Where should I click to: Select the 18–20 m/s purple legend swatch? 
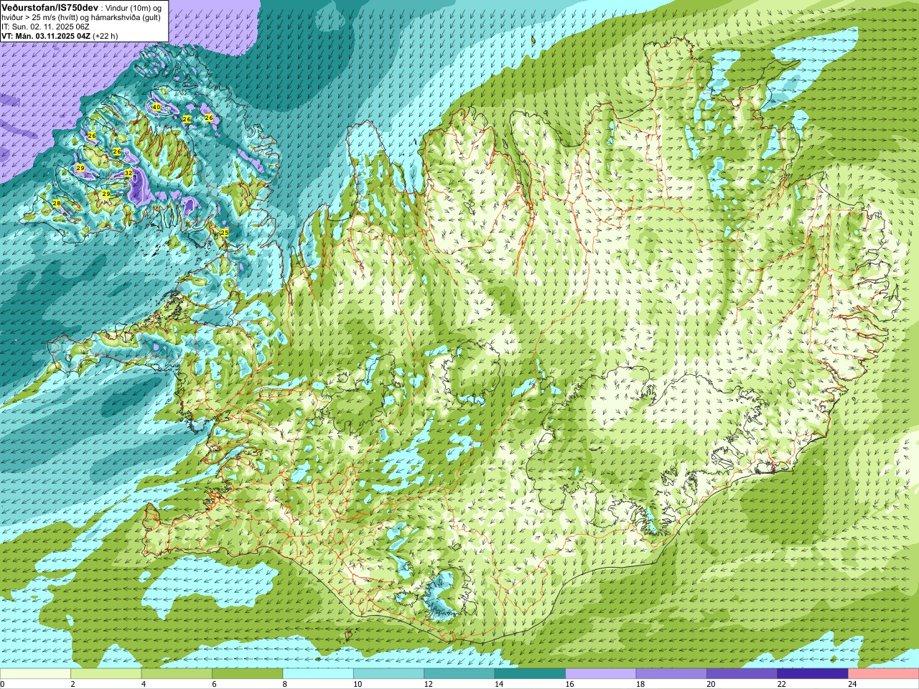(671, 673)
